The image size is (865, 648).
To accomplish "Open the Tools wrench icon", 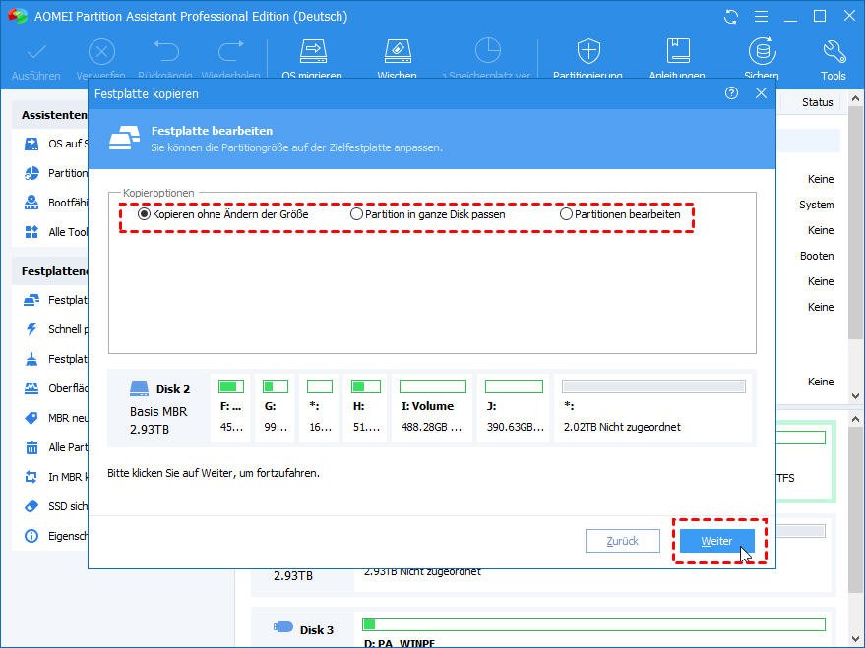I will 834,51.
